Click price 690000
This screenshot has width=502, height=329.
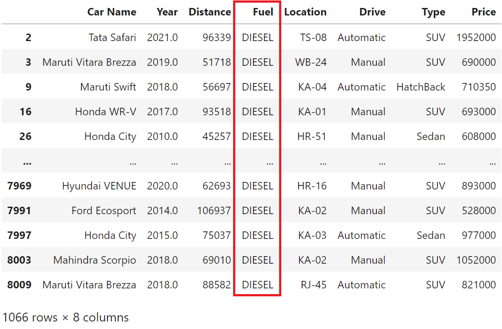pyautogui.click(x=479, y=62)
